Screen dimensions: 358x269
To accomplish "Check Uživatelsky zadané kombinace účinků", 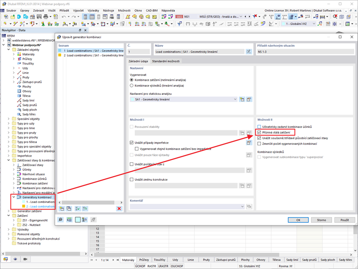I will pyautogui.click(x=259, y=127).
